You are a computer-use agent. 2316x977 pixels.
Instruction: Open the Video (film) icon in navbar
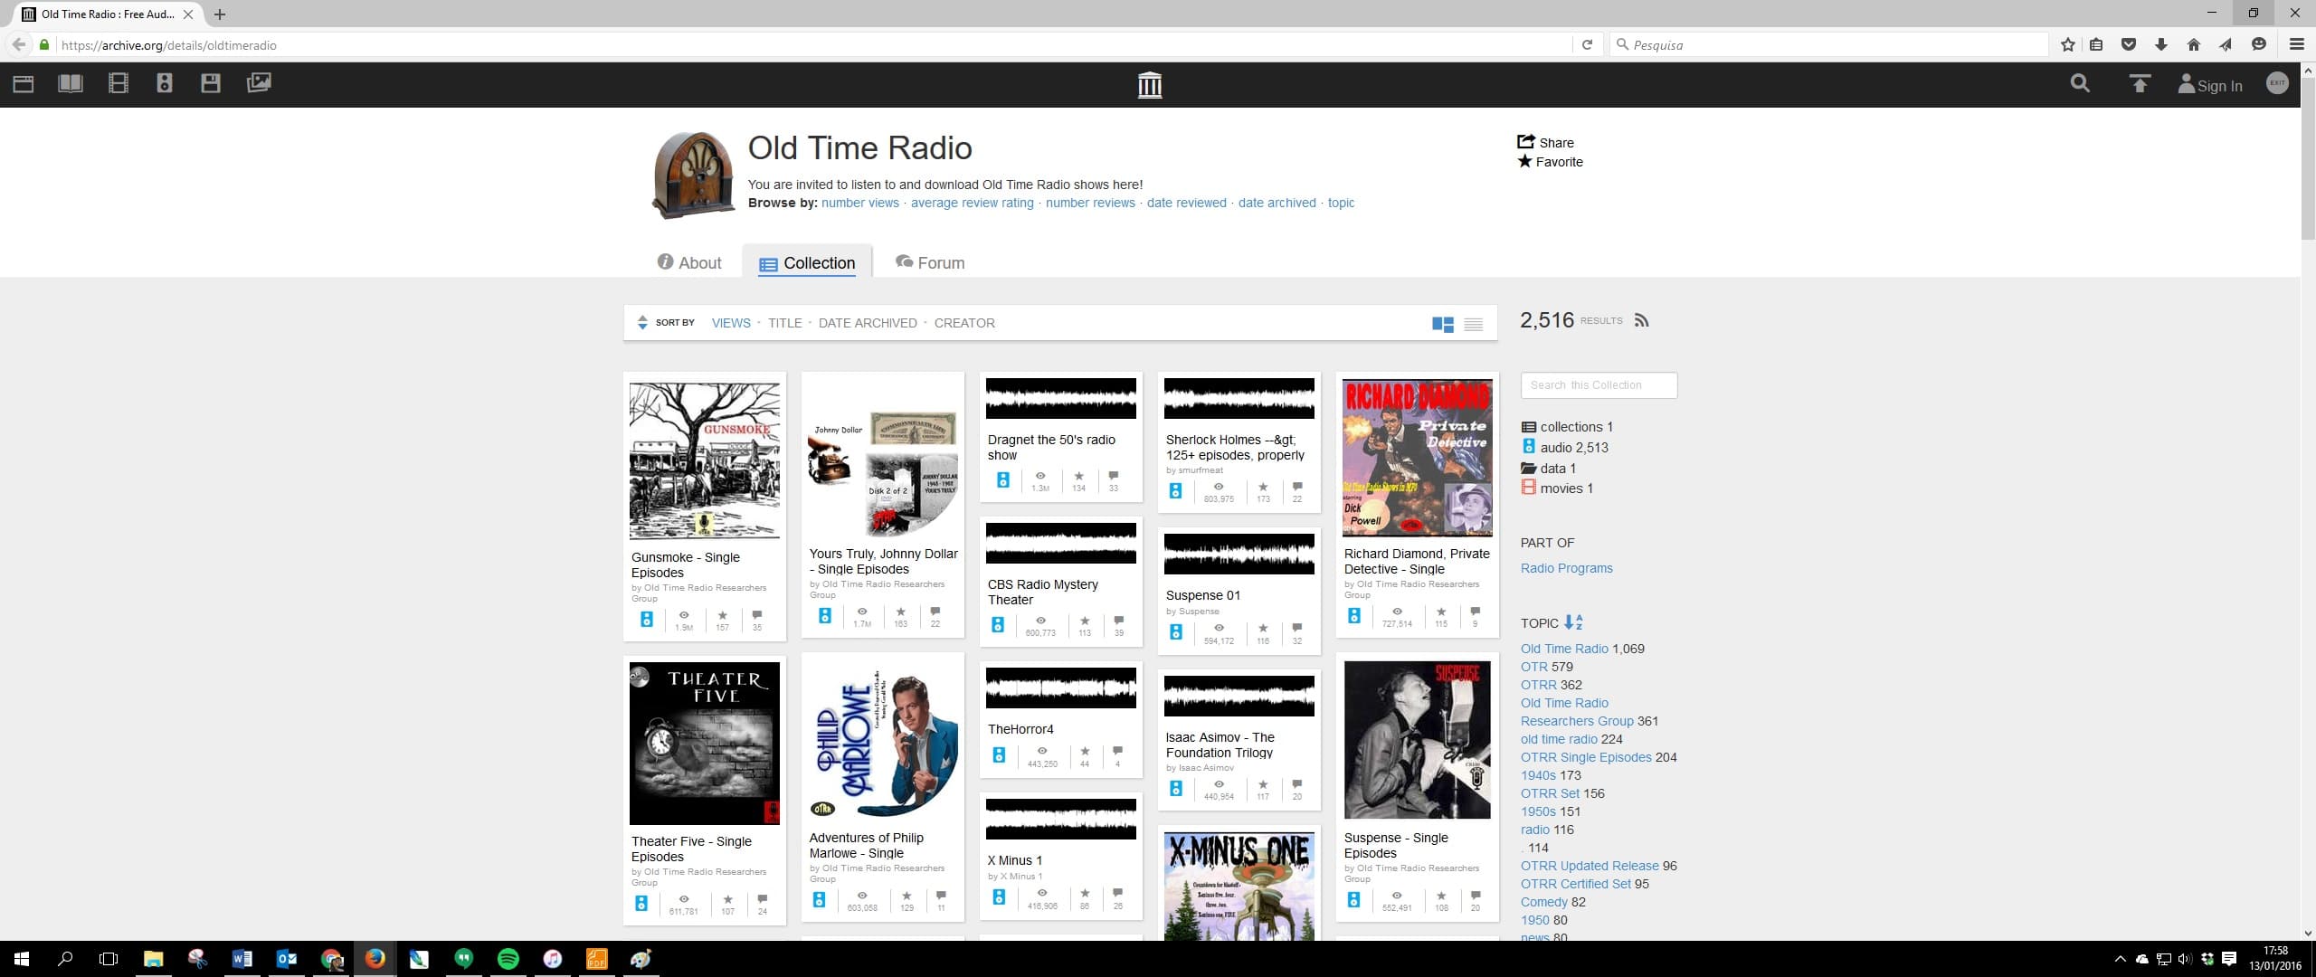coord(118,84)
